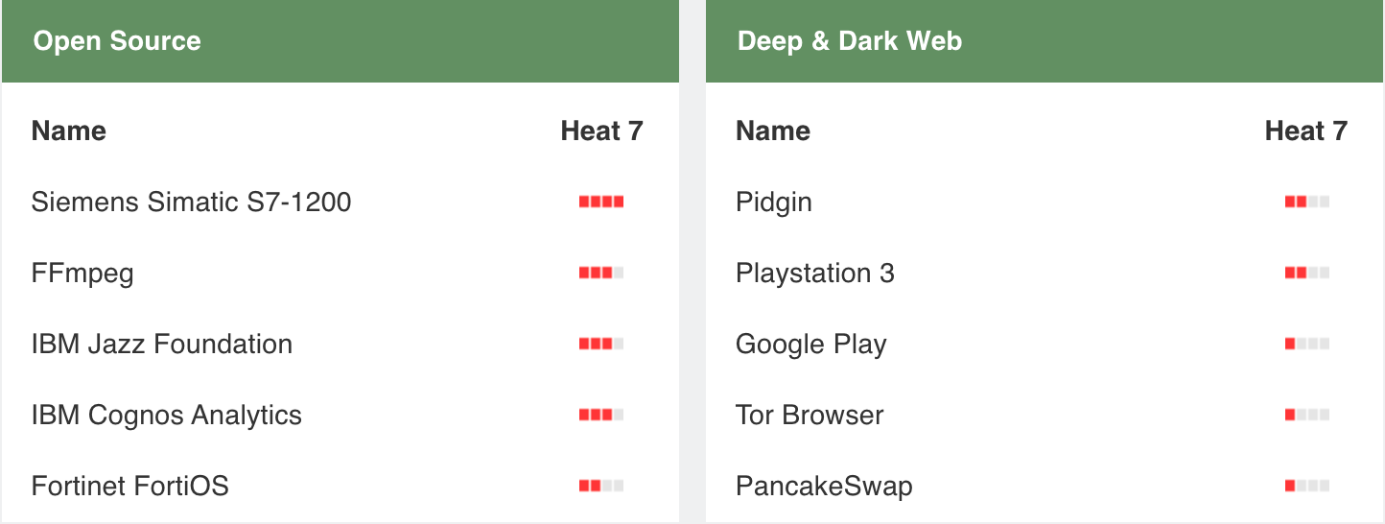Click the FFmpeg heat bar icon
This screenshot has width=1385, height=524.
[601, 273]
